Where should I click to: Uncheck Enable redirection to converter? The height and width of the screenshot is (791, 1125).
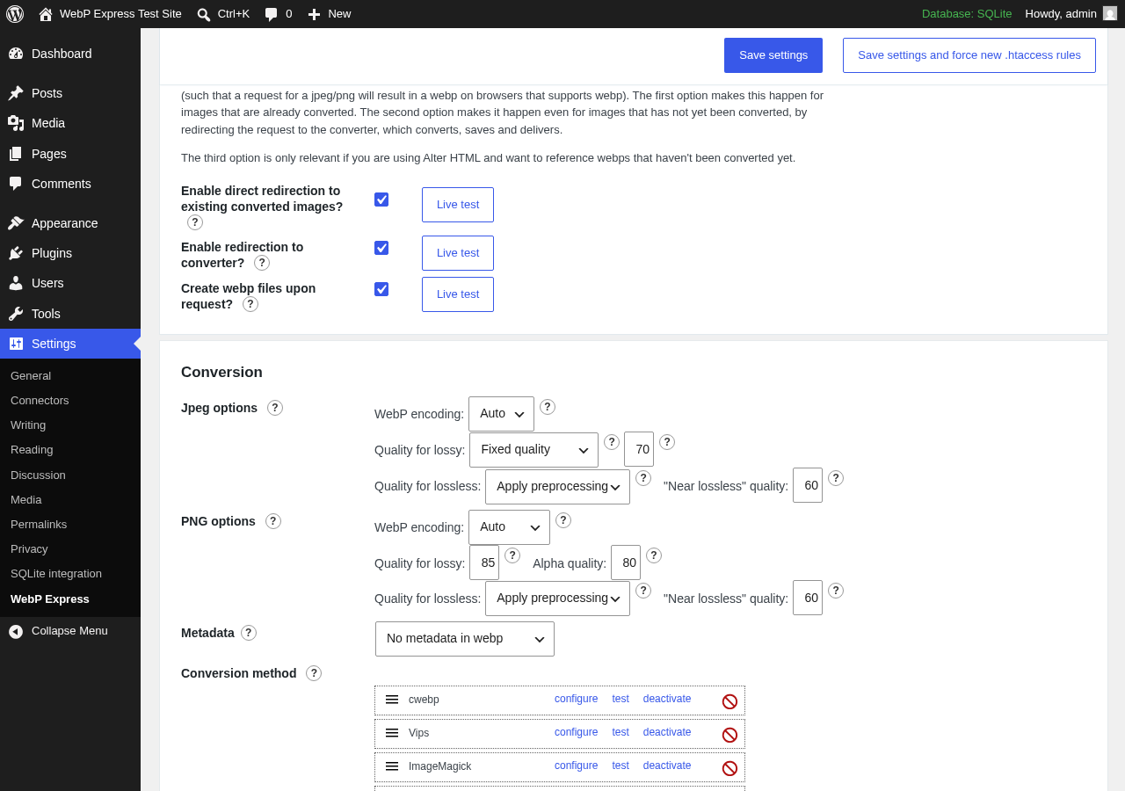point(381,248)
